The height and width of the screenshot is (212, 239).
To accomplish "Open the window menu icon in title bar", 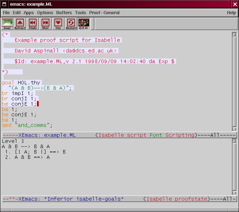I will [4, 4].
